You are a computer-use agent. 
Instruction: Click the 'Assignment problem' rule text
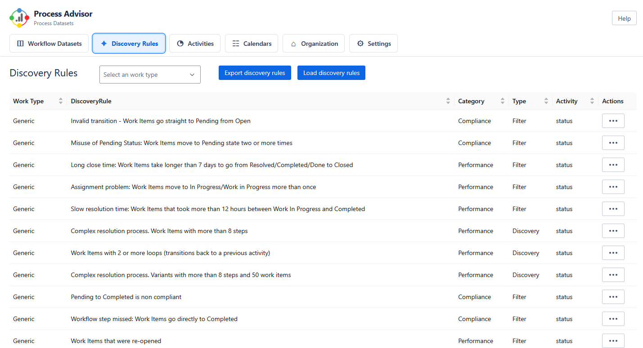tap(193, 187)
